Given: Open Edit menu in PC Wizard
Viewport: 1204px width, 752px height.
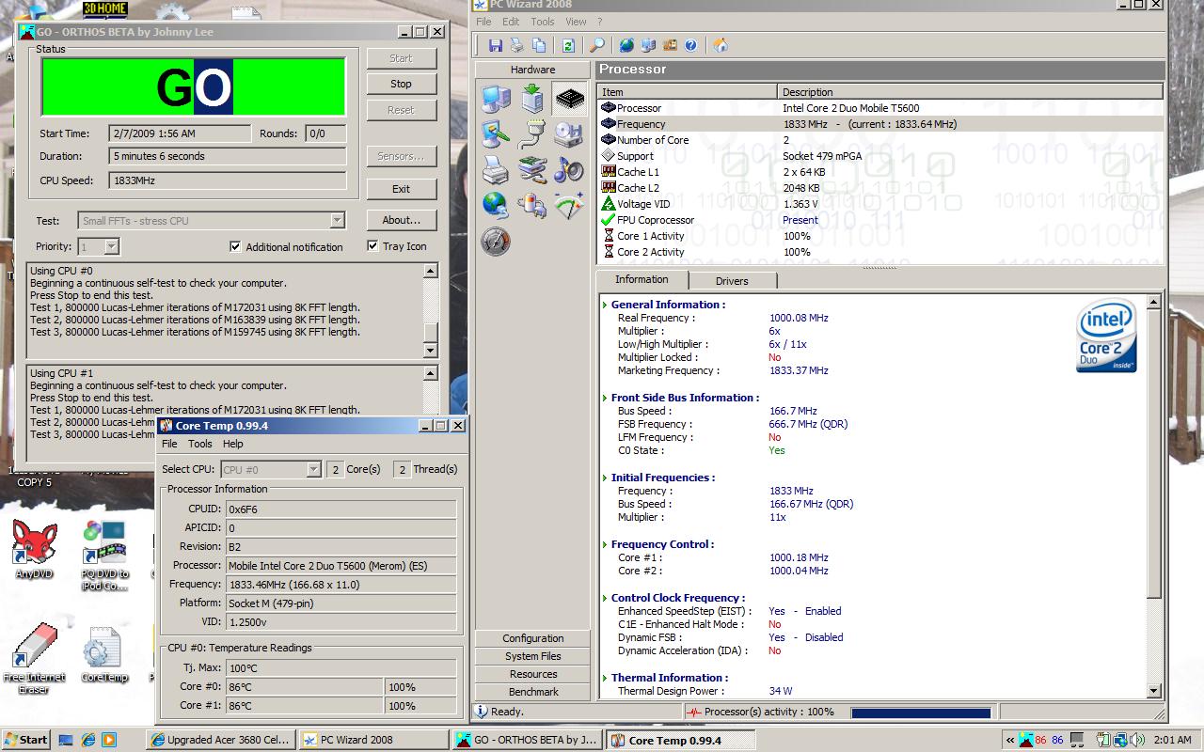Looking at the screenshot, I should [x=511, y=22].
